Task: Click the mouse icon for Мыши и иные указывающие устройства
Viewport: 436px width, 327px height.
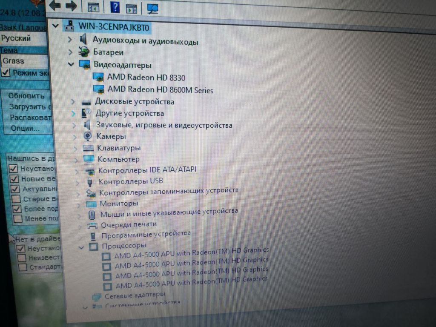Action: 92,215
